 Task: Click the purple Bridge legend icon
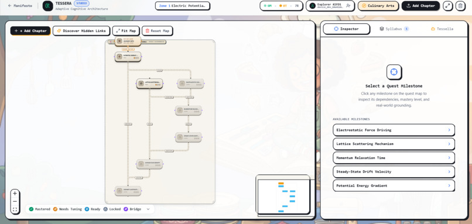126,209
